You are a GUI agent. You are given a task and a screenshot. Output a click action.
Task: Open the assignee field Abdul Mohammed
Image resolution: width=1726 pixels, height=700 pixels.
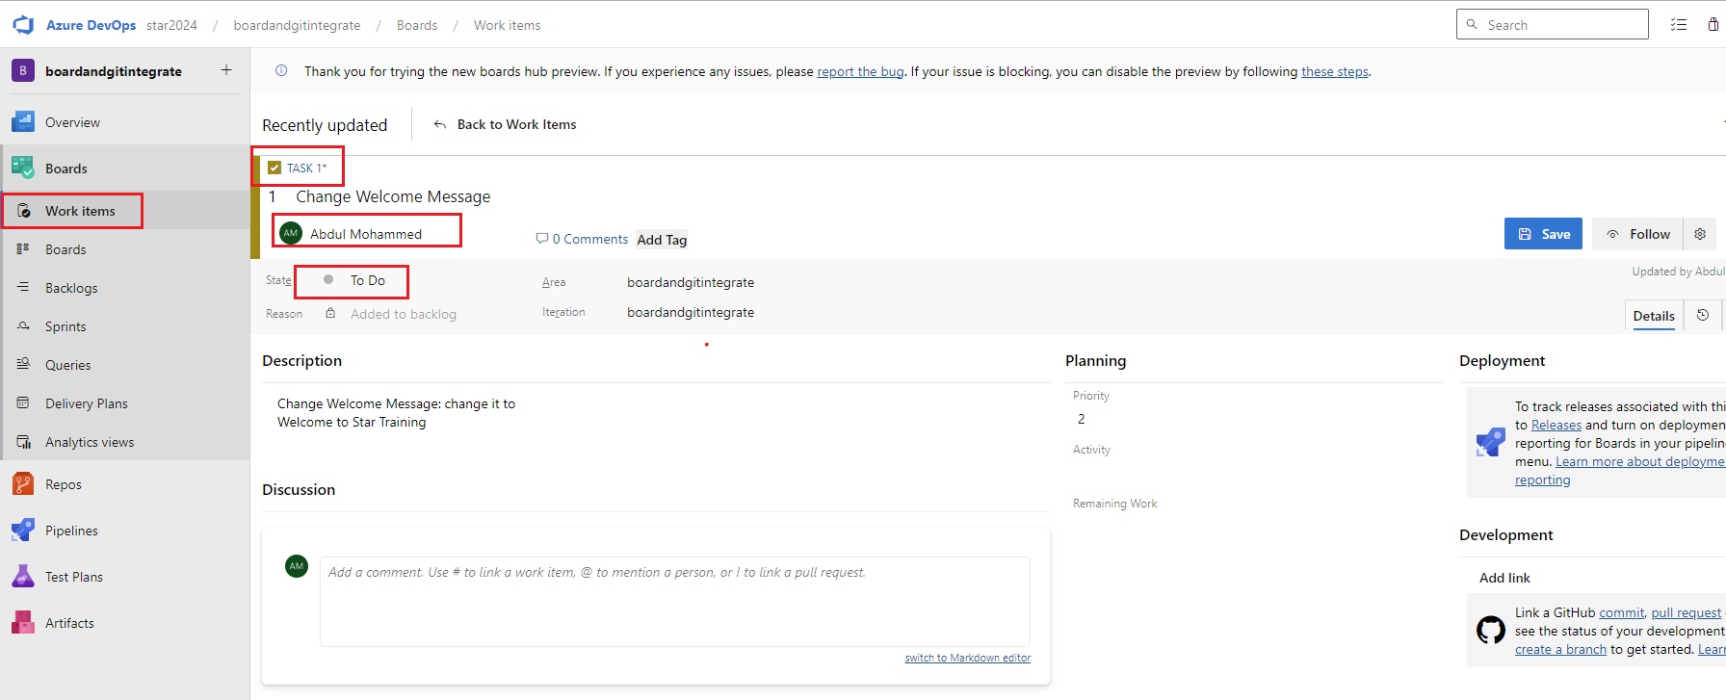coord(366,233)
